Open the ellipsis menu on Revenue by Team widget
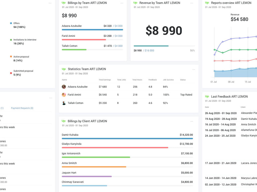Image resolution: width=257 pixels, height=192 pixels. pos(192,3)
